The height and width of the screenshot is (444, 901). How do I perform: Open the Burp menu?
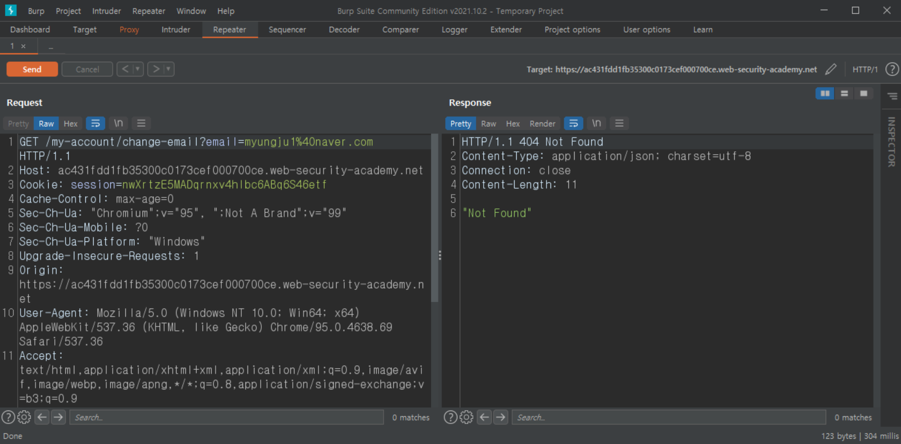pyautogui.click(x=36, y=11)
